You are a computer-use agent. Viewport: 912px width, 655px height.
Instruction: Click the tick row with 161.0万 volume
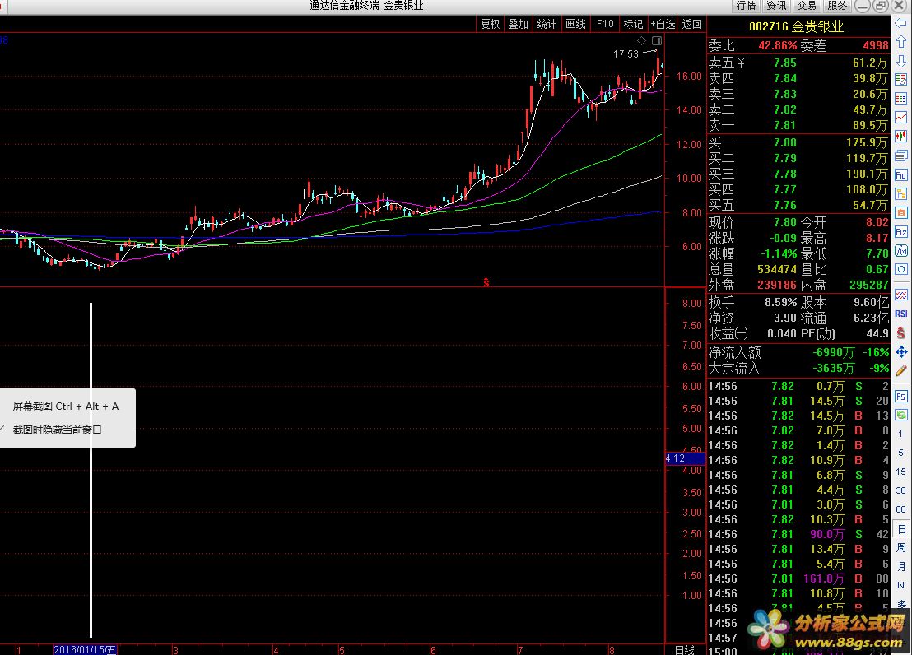tap(798, 578)
